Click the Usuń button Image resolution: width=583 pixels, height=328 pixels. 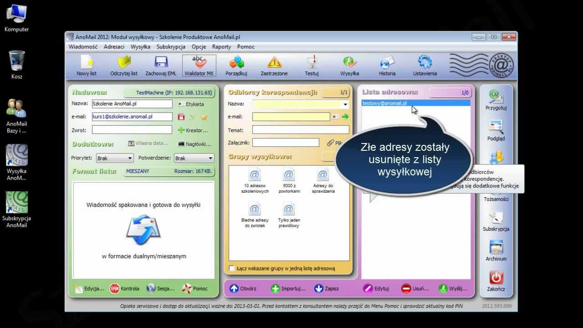click(415, 288)
